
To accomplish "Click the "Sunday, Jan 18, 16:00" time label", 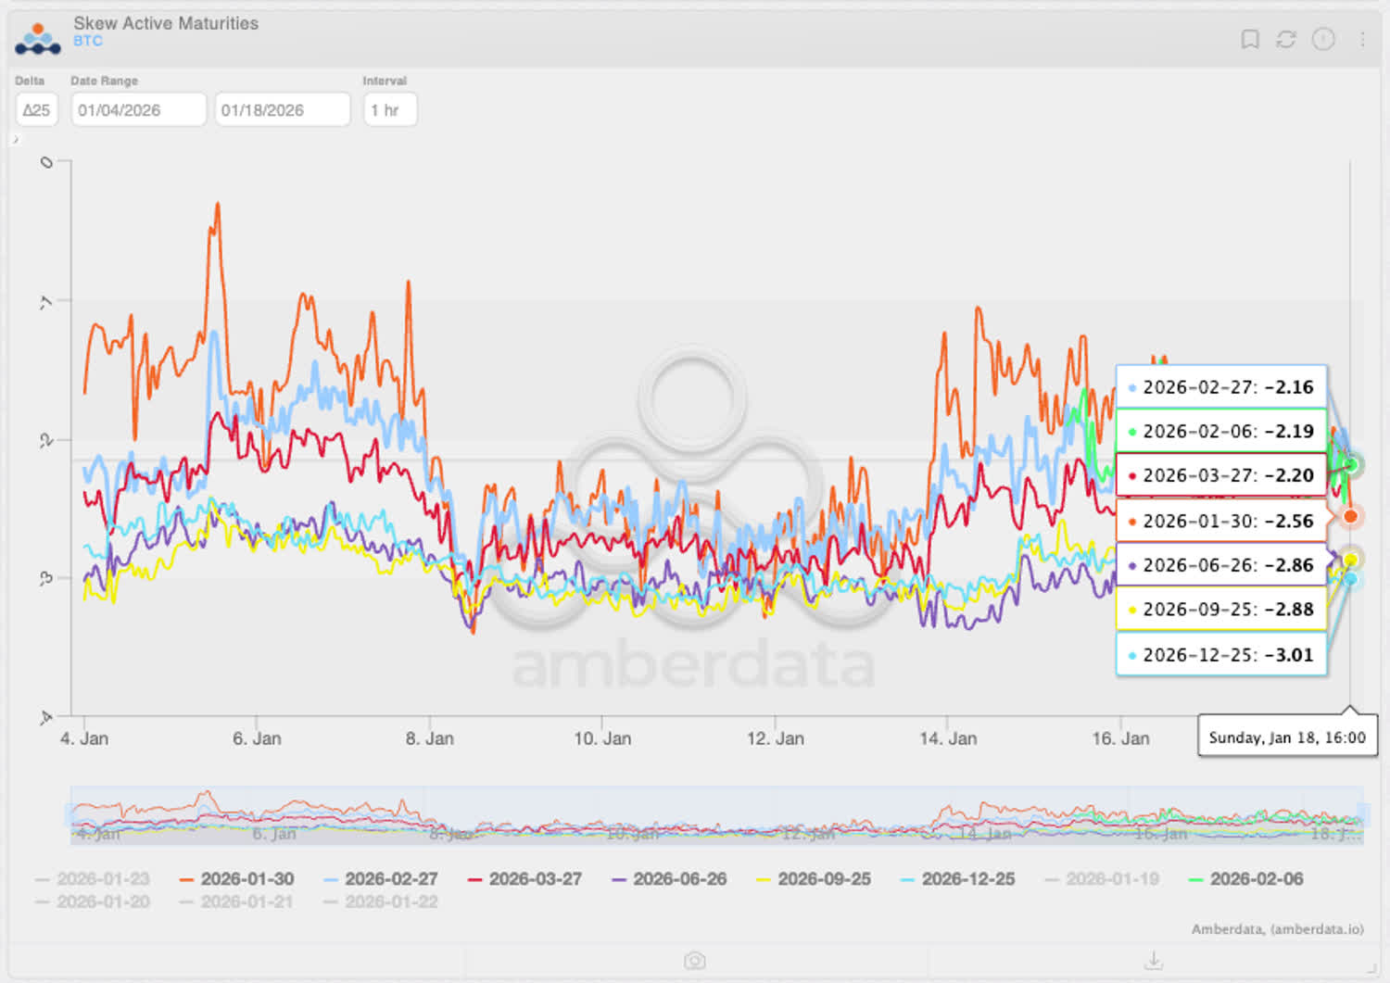I will point(1287,737).
